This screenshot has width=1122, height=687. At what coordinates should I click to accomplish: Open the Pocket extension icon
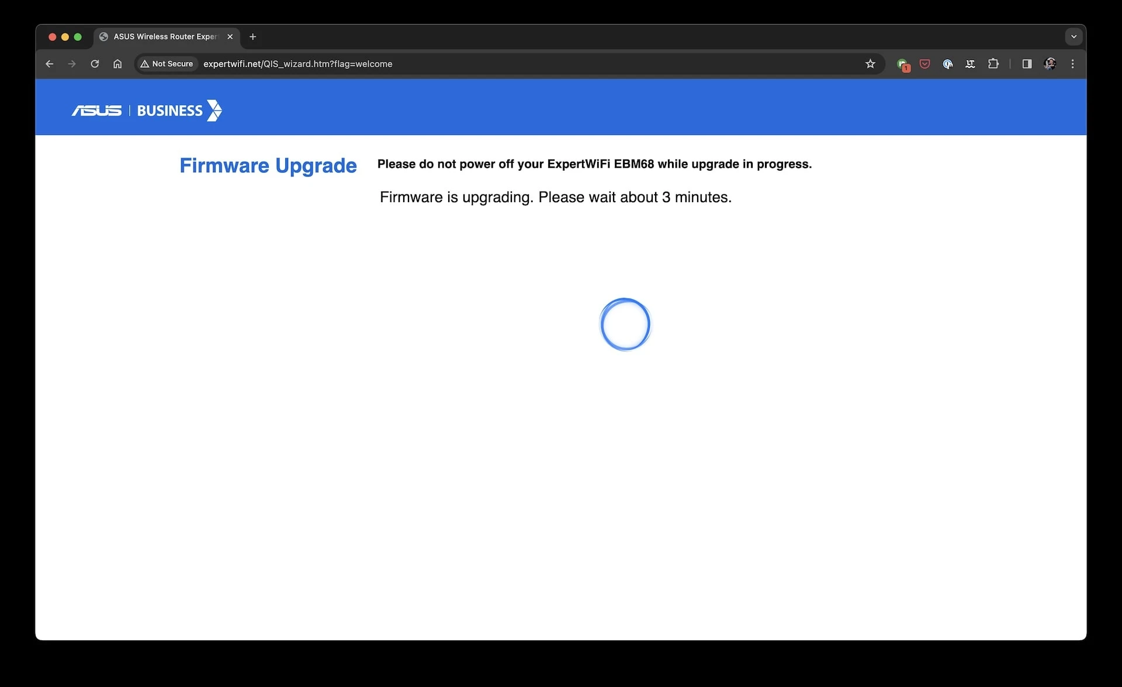coord(924,64)
